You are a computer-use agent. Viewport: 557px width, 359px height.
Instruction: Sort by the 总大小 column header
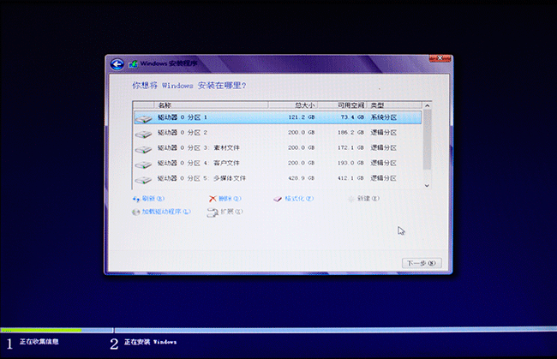click(x=293, y=105)
